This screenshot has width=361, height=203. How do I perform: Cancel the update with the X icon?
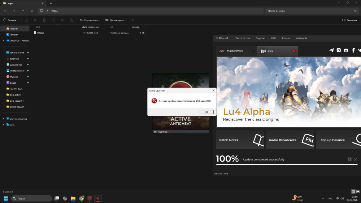[356, 159]
